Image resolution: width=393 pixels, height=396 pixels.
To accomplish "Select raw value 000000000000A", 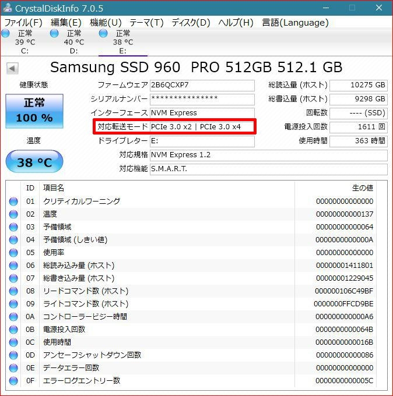I will [345, 240].
